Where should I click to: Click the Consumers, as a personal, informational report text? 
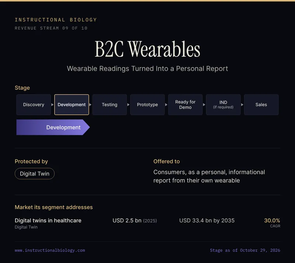pyautogui.click(x=209, y=176)
